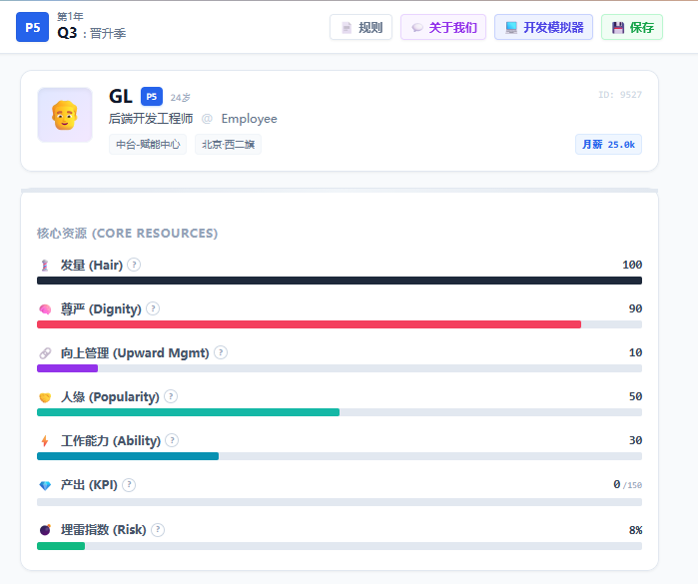
Task: Open the help tooltip for 向上管理 (Upward Mgmt)
Action: [x=221, y=352]
